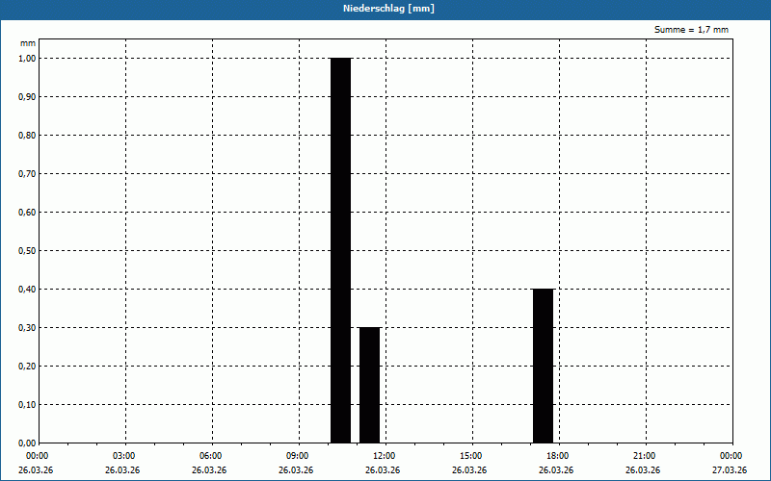Select the 09:00 time label
This screenshot has width=771, height=481.
pos(297,456)
